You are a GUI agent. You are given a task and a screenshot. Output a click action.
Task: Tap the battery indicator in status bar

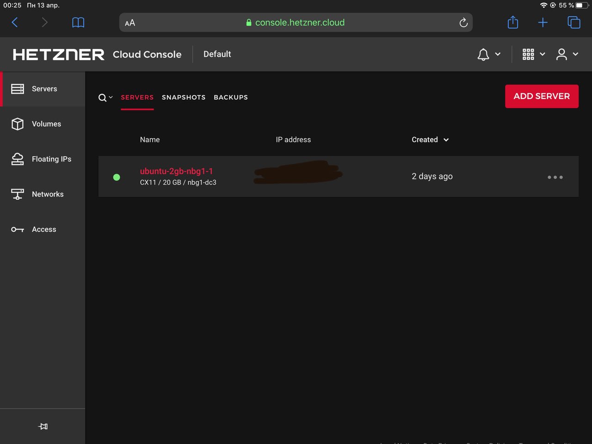pyautogui.click(x=582, y=5)
